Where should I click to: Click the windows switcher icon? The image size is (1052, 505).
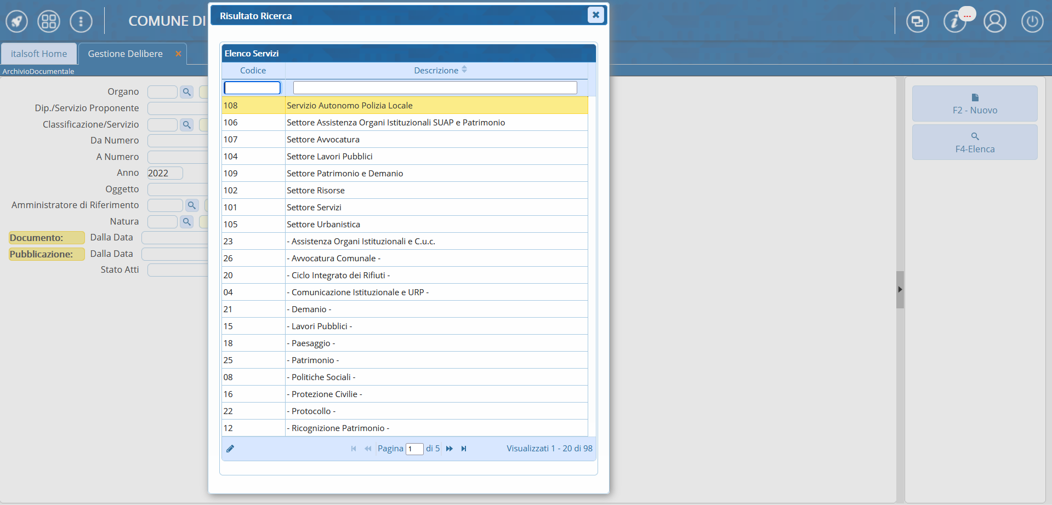coord(917,22)
